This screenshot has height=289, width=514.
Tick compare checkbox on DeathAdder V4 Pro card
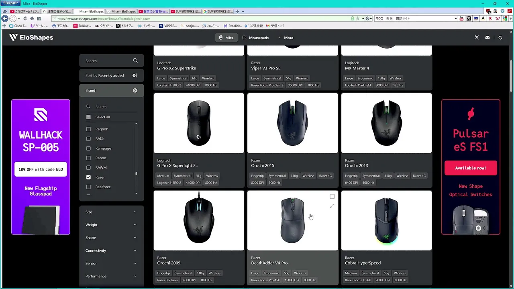(332, 196)
